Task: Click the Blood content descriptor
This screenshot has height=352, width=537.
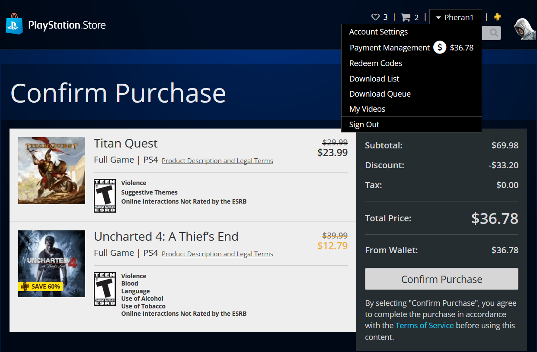Action: (130, 283)
